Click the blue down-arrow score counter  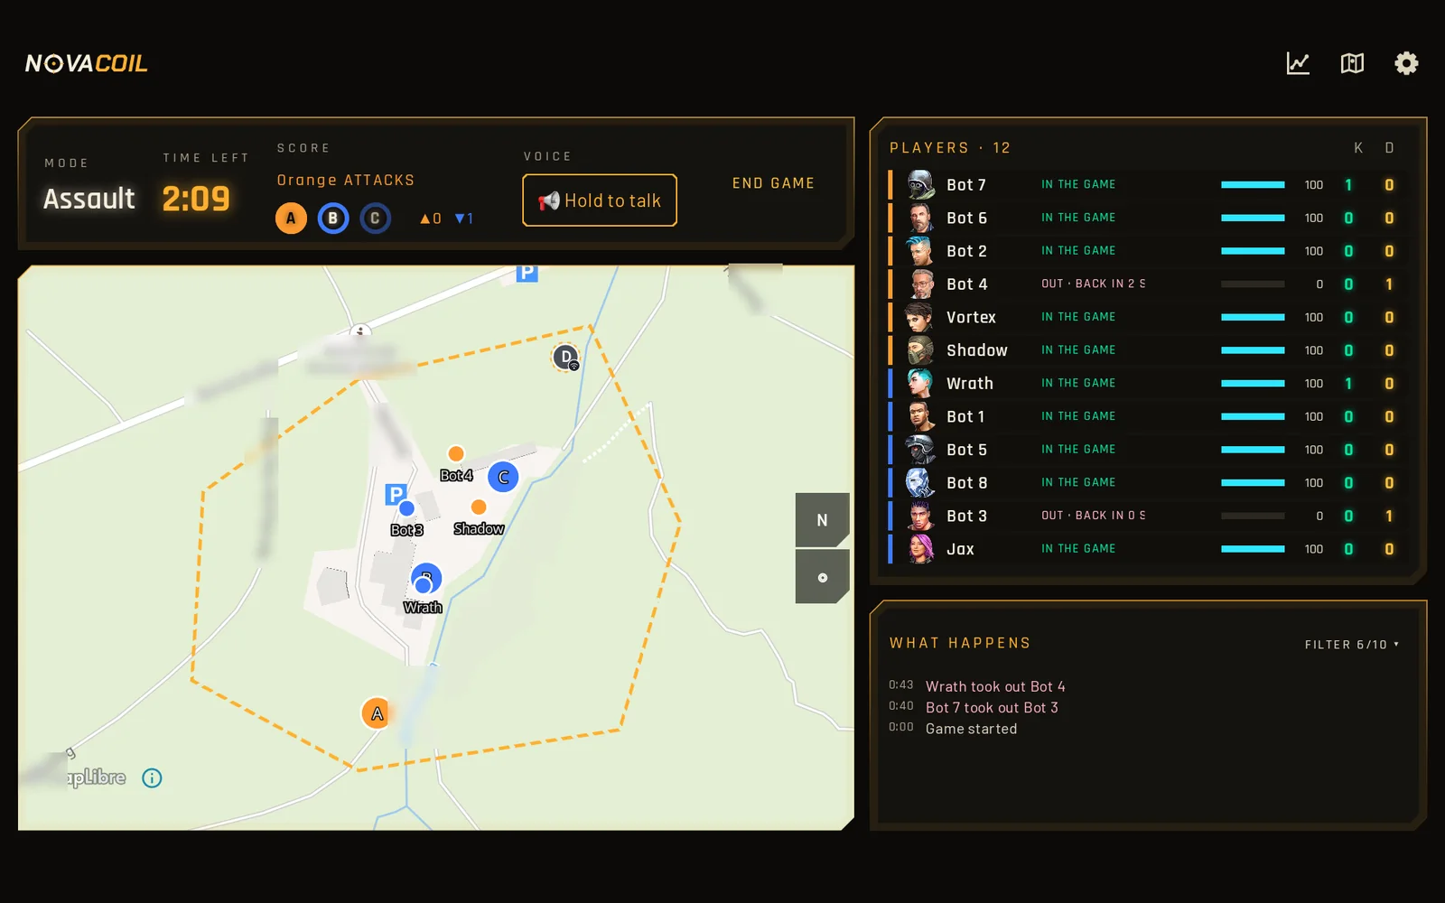(464, 219)
